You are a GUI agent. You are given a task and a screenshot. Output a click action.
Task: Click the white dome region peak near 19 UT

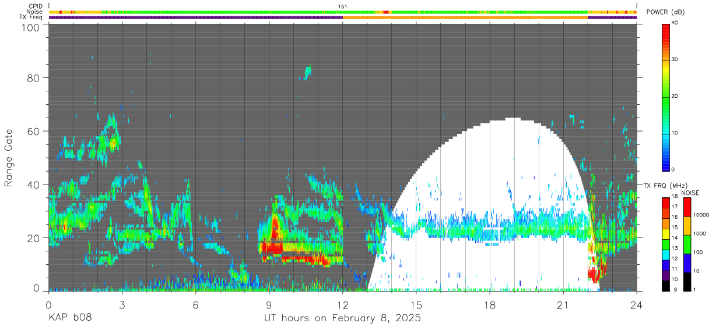[513, 119]
